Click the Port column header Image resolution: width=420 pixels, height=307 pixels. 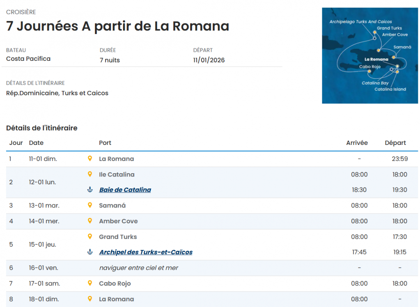(105, 143)
